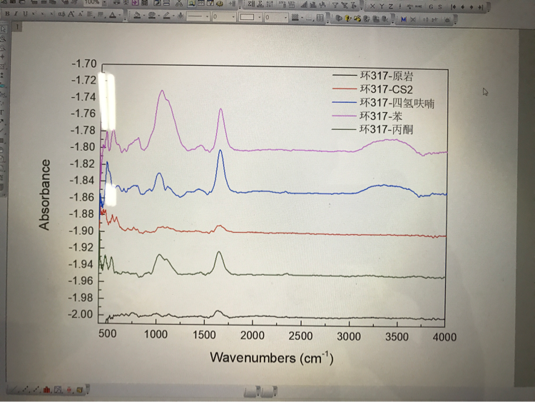Open the line width dropdown

tap(233, 16)
